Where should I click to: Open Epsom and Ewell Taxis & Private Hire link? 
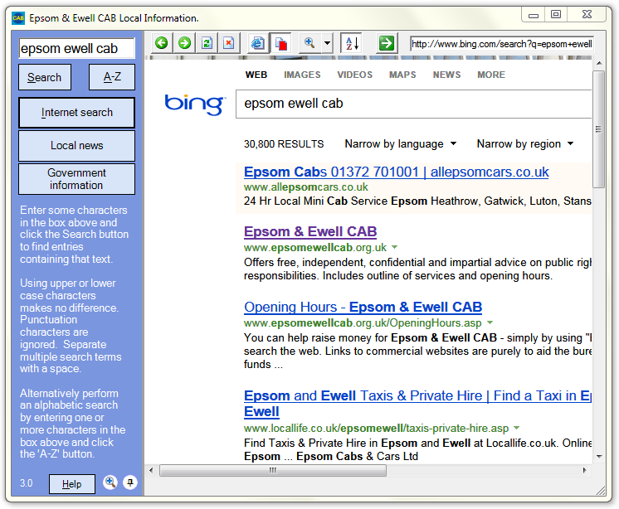[x=417, y=403]
